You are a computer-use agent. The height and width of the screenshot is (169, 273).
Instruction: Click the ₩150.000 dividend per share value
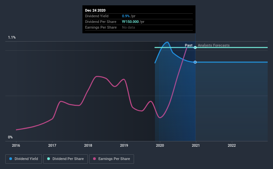pos(130,22)
